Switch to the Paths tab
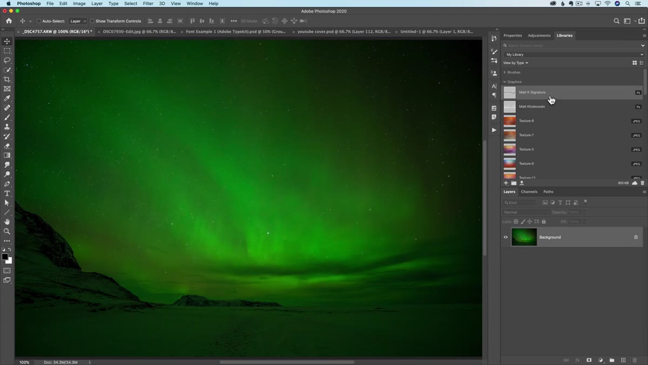This screenshot has width=648, height=365. pos(548,192)
